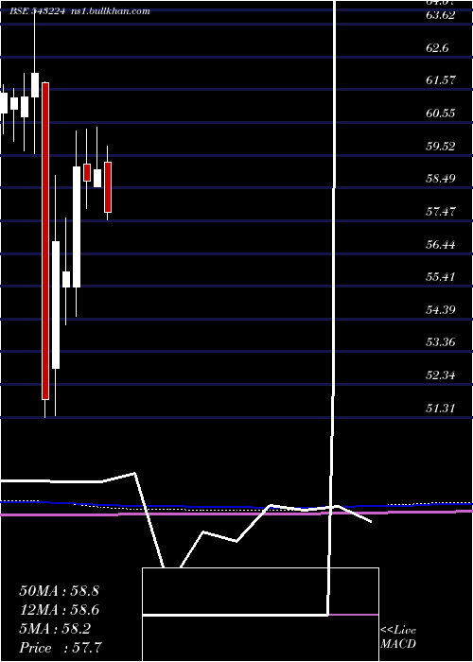This screenshot has width=473, height=662.
Task: Click the last red candlestick near 58.49
Action: tap(108, 187)
